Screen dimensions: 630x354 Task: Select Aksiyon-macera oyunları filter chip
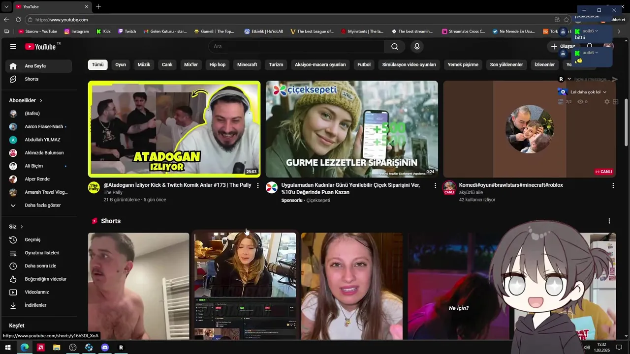320,65
